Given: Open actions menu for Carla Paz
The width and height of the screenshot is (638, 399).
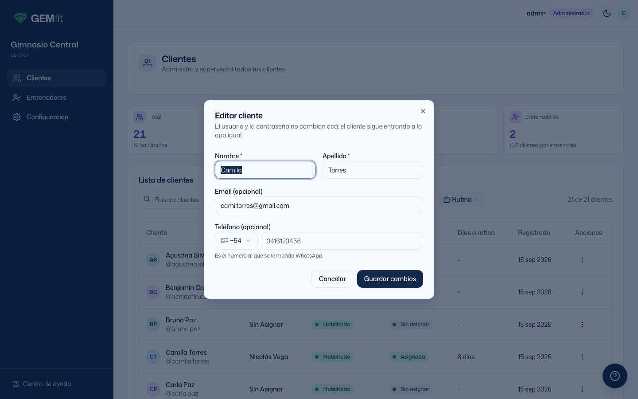Looking at the screenshot, I should pos(582,389).
